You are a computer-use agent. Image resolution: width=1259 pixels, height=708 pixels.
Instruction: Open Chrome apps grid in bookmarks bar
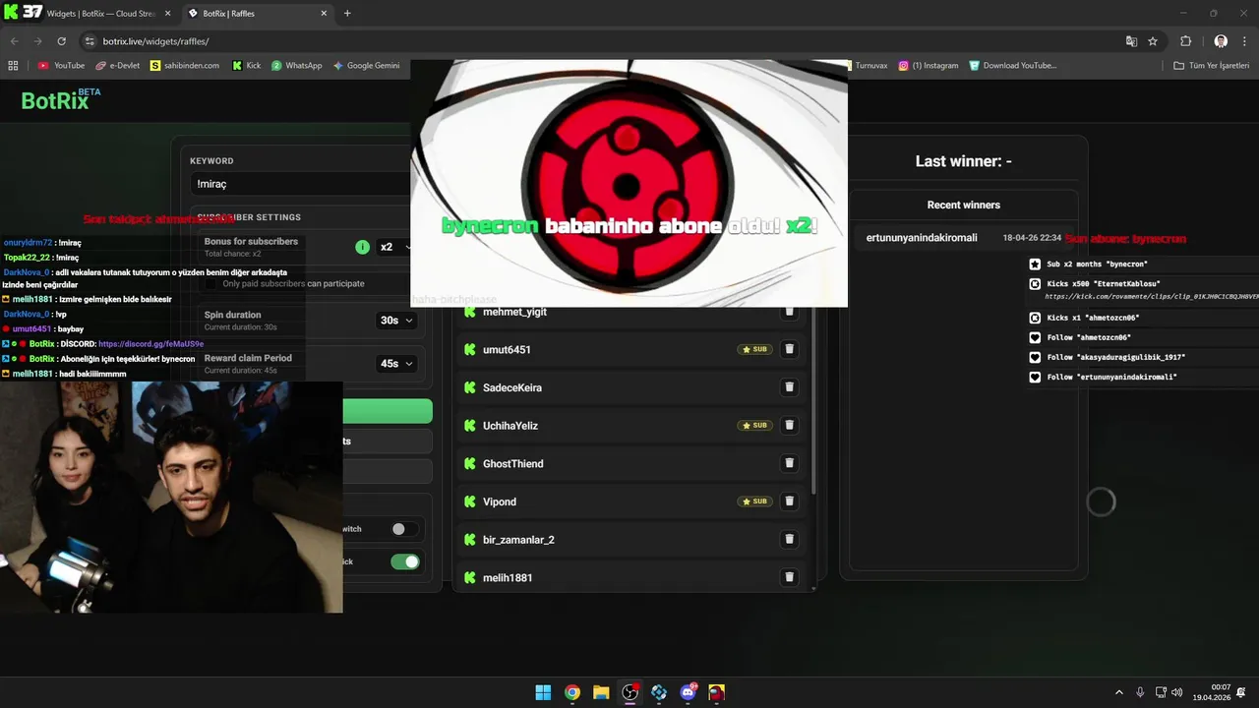tap(13, 66)
